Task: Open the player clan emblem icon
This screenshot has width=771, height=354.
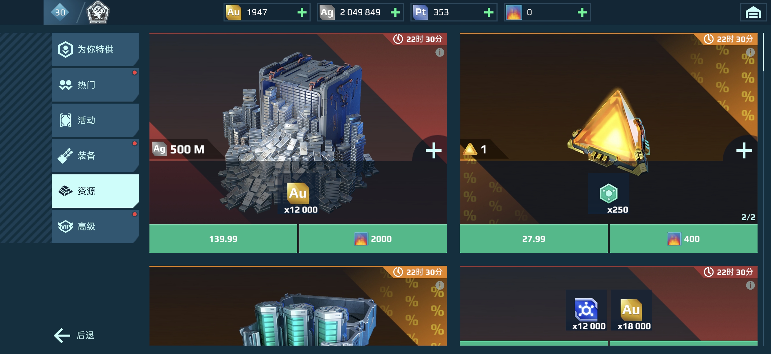Action: (98, 12)
